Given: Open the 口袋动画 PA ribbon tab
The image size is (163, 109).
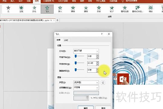Looking at the screenshot, I should click(49, 1).
